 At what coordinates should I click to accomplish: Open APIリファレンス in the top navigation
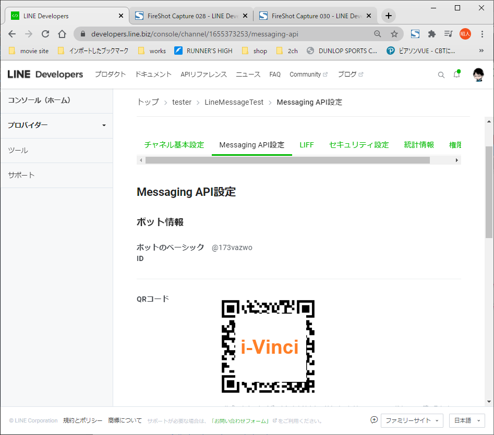tap(203, 74)
